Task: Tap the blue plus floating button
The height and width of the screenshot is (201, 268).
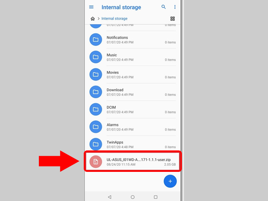Action: [170, 181]
